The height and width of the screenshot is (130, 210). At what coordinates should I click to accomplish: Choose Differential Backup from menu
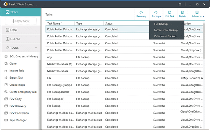pos(167,36)
